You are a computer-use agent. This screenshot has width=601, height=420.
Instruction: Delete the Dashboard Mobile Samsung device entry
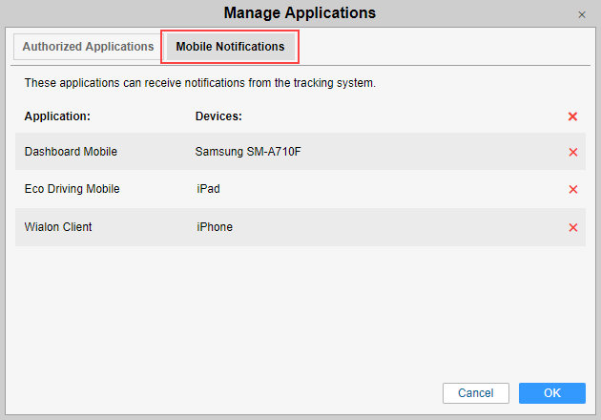click(x=573, y=152)
